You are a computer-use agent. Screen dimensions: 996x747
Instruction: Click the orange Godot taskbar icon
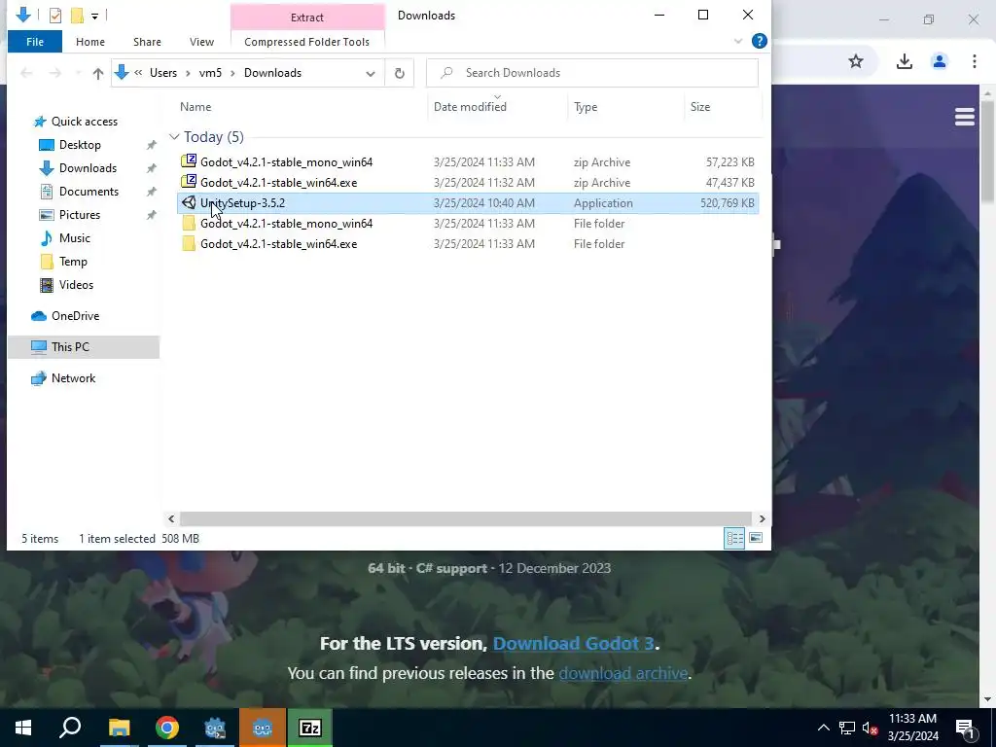point(263,728)
